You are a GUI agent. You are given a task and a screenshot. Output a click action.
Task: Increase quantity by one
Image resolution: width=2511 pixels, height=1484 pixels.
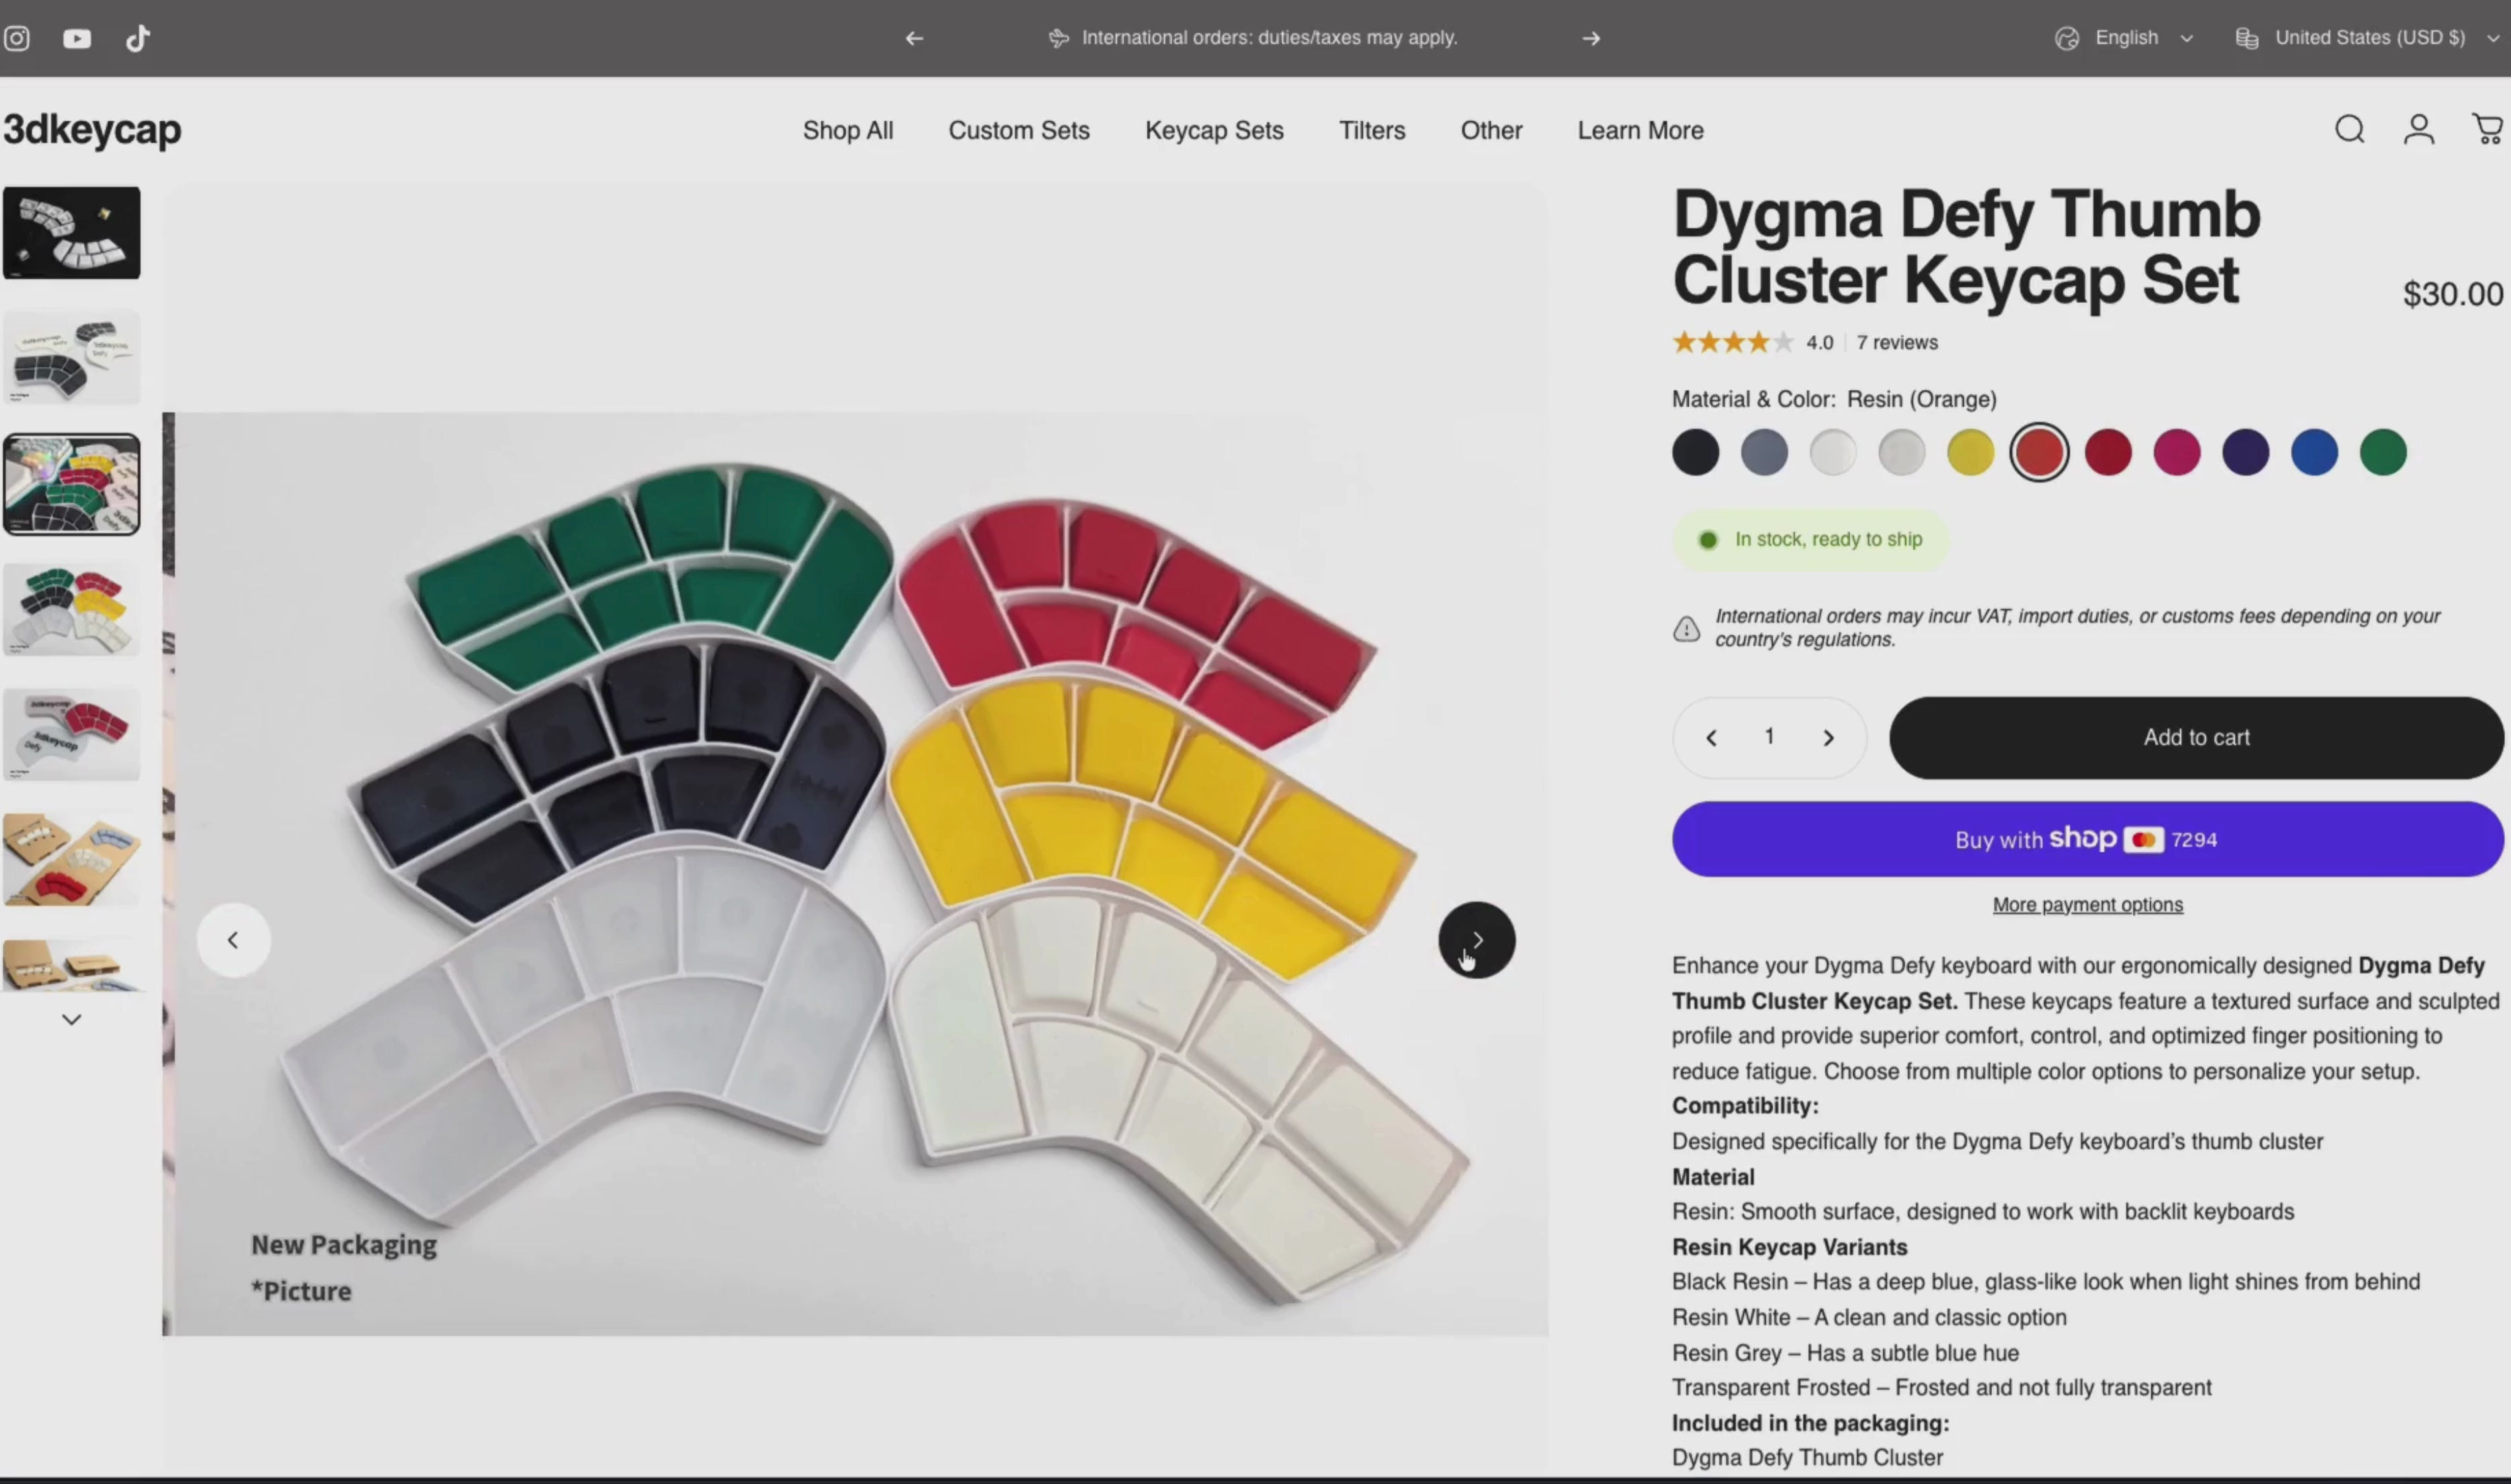click(1829, 738)
